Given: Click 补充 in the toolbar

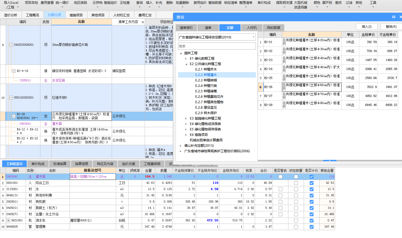Looking at the screenshot, I should 159,3.
